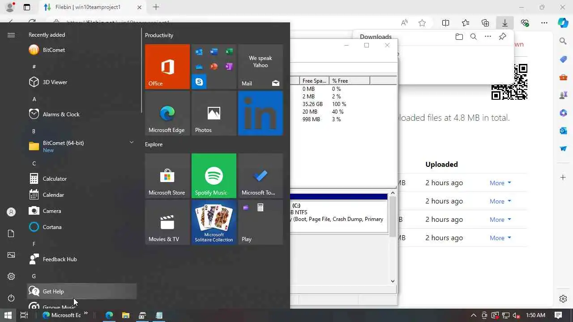This screenshot has height=322, width=573.
Task: Open the Action Center notifications
Action: point(558,315)
